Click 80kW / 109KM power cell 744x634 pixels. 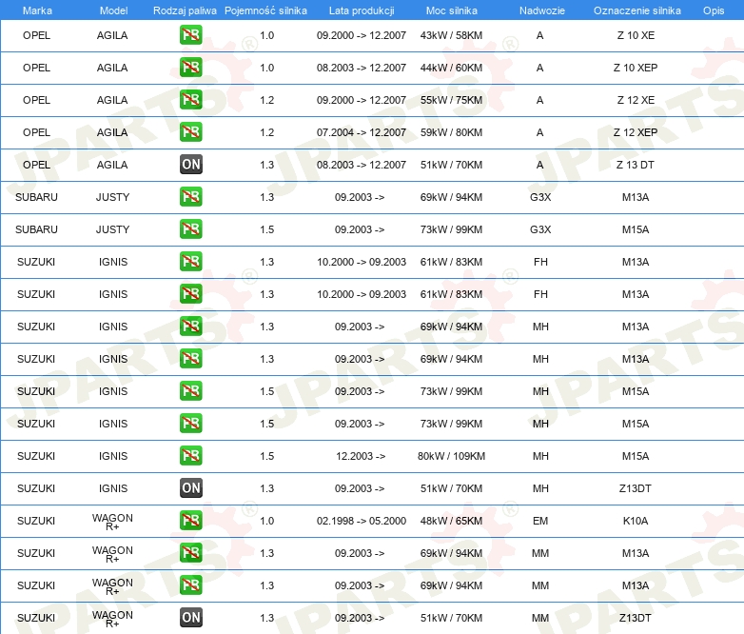point(451,456)
